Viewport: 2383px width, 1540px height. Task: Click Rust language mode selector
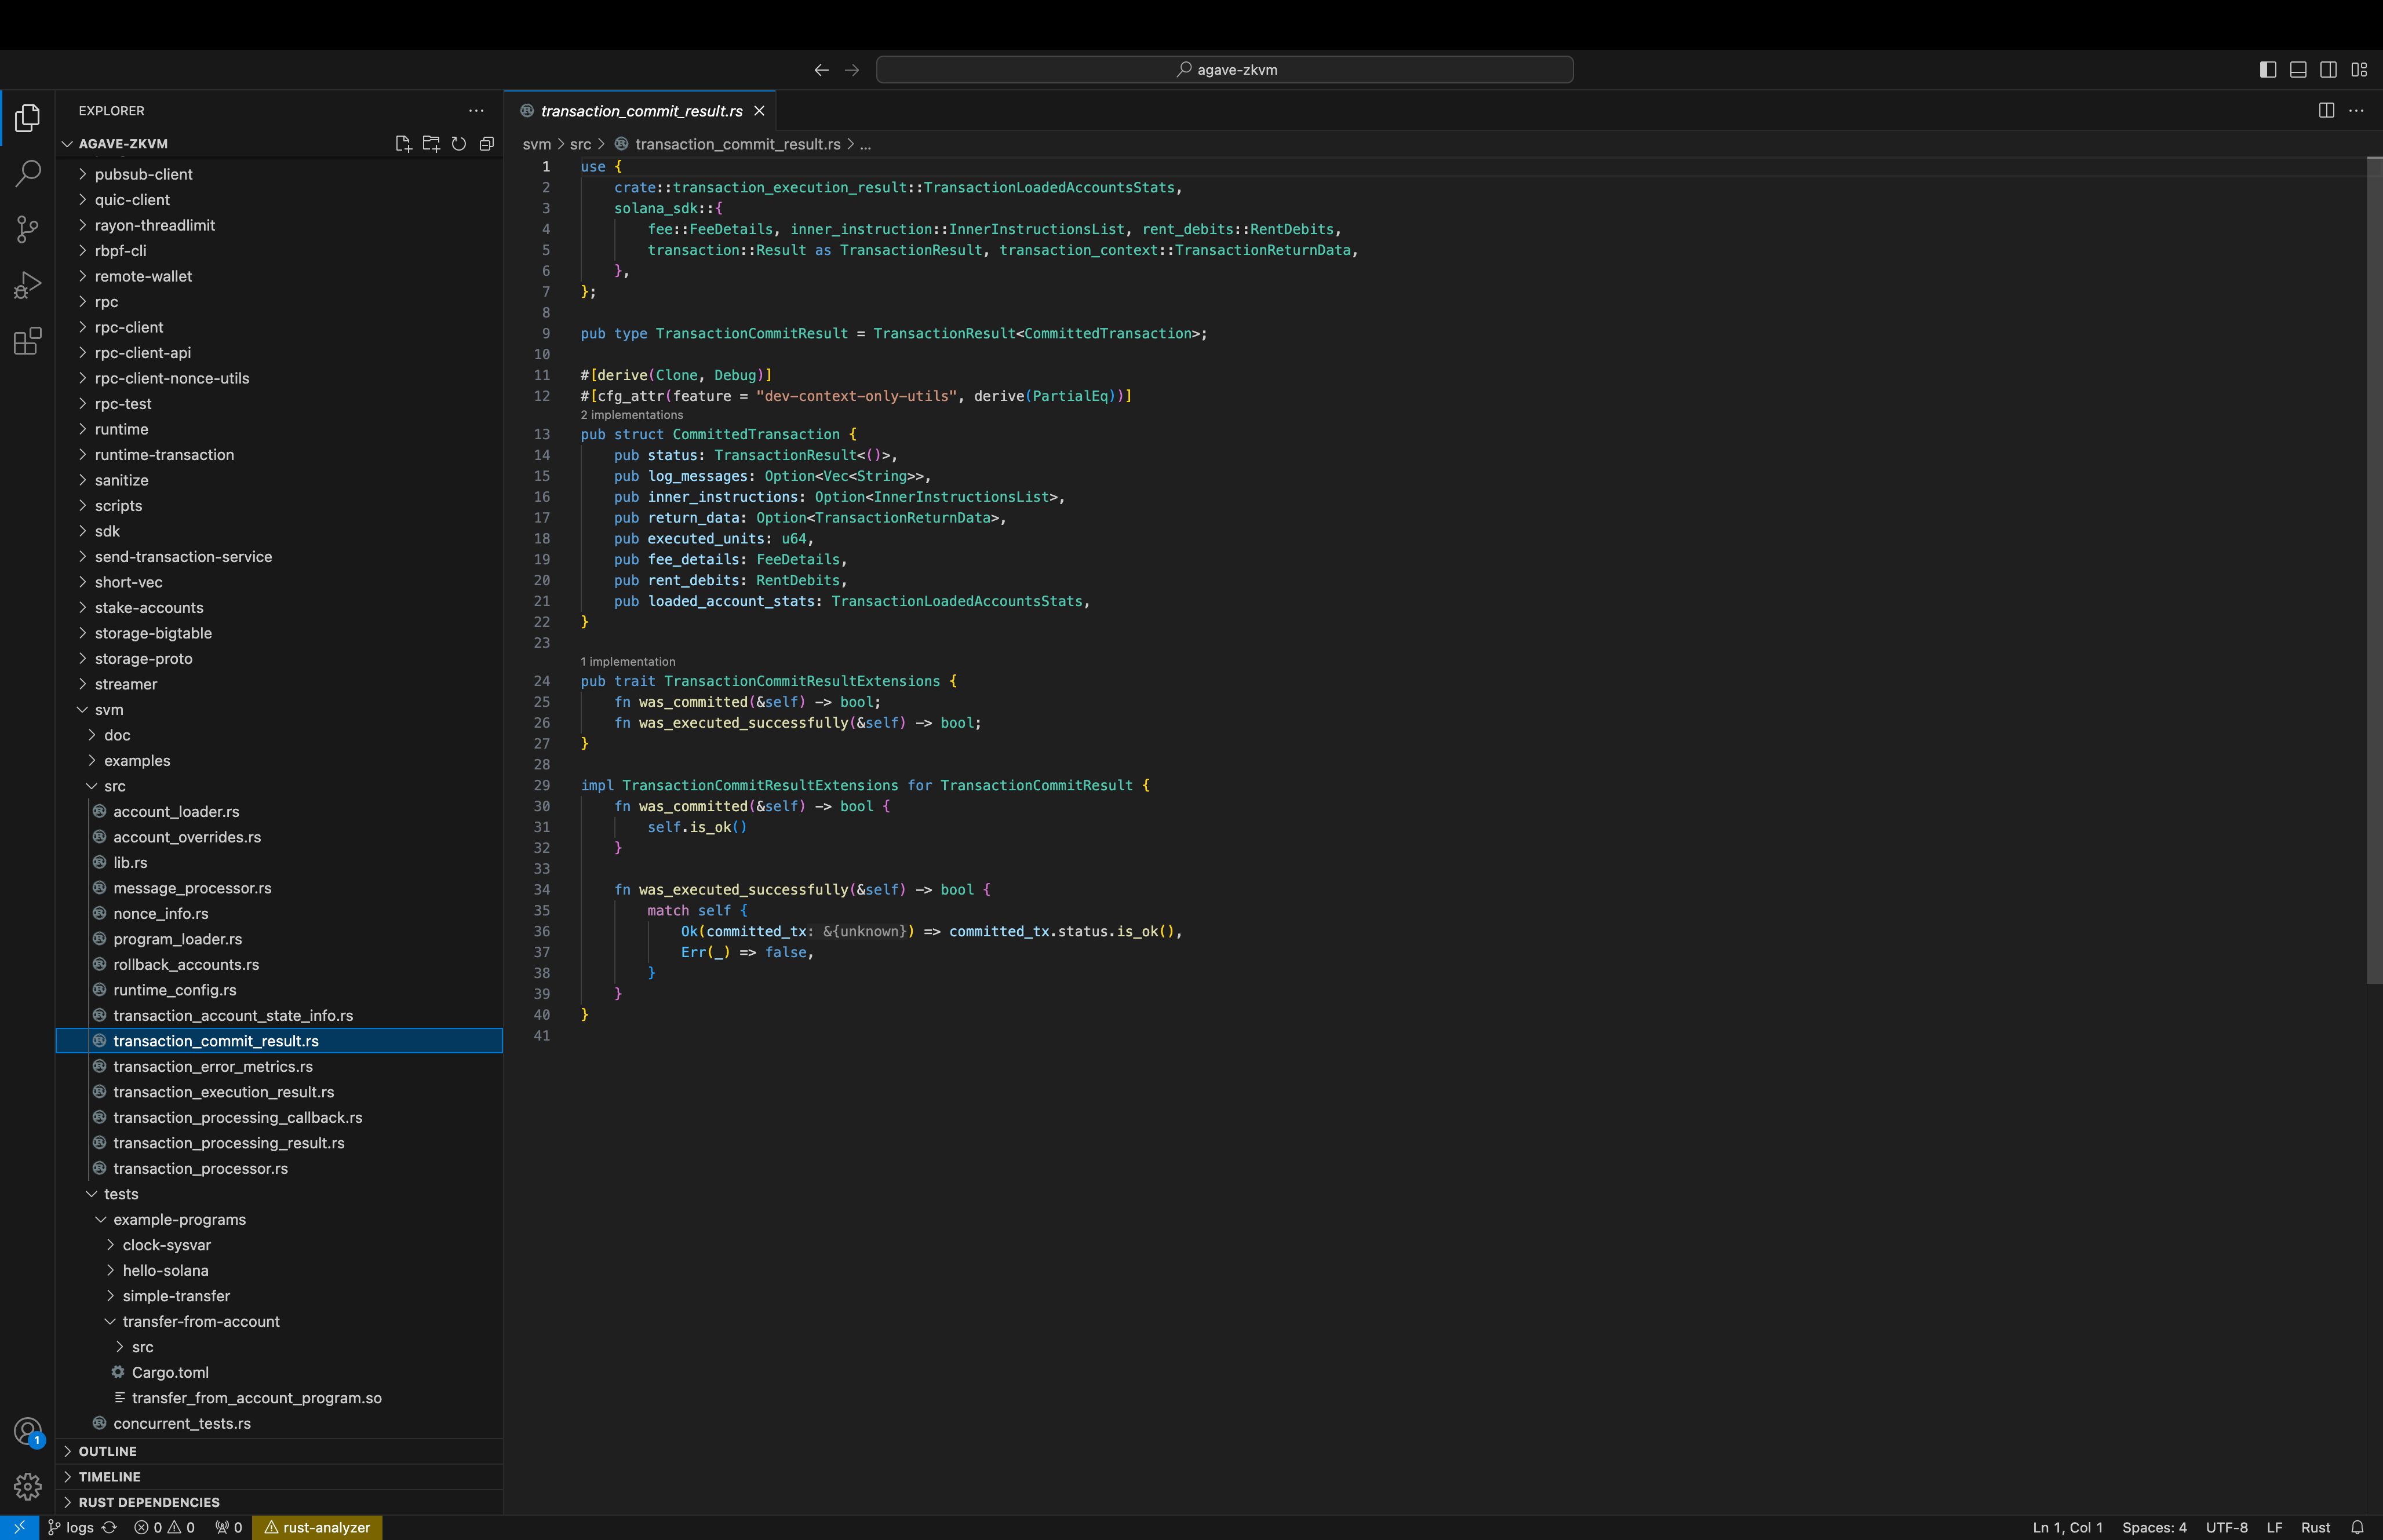[2315, 1528]
